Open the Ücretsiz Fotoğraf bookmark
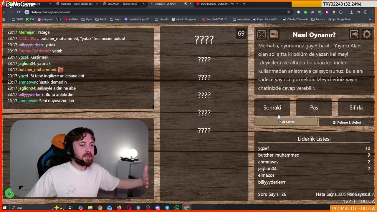This screenshot has height=212, width=377. point(137,19)
